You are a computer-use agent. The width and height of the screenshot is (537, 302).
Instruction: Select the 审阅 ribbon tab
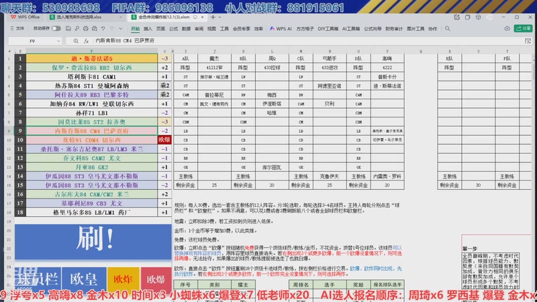click(x=199, y=29)
